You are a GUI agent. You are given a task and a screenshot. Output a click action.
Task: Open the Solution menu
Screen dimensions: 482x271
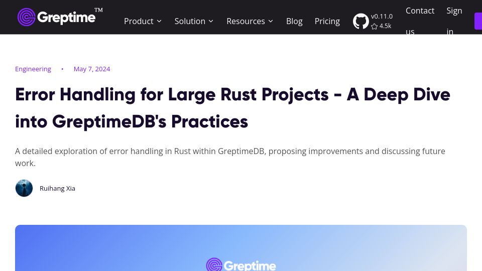[x=194, y=21]
